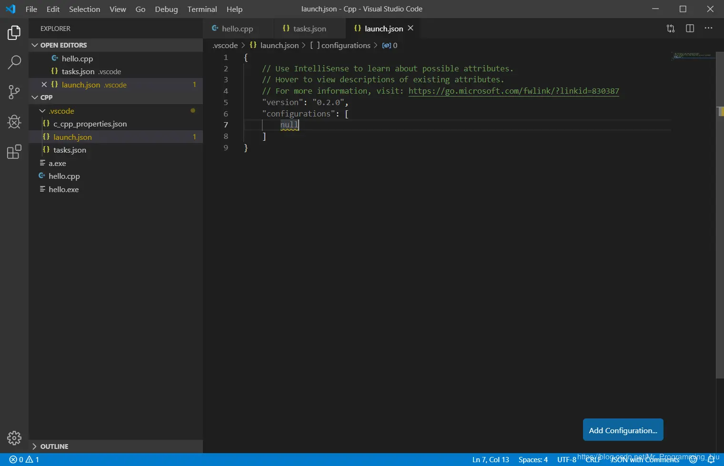Click the Add Configuration... button
Screen dimensions: 724x466
pos(623,430)
